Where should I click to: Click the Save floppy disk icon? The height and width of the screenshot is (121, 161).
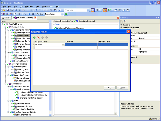(8, 10)
